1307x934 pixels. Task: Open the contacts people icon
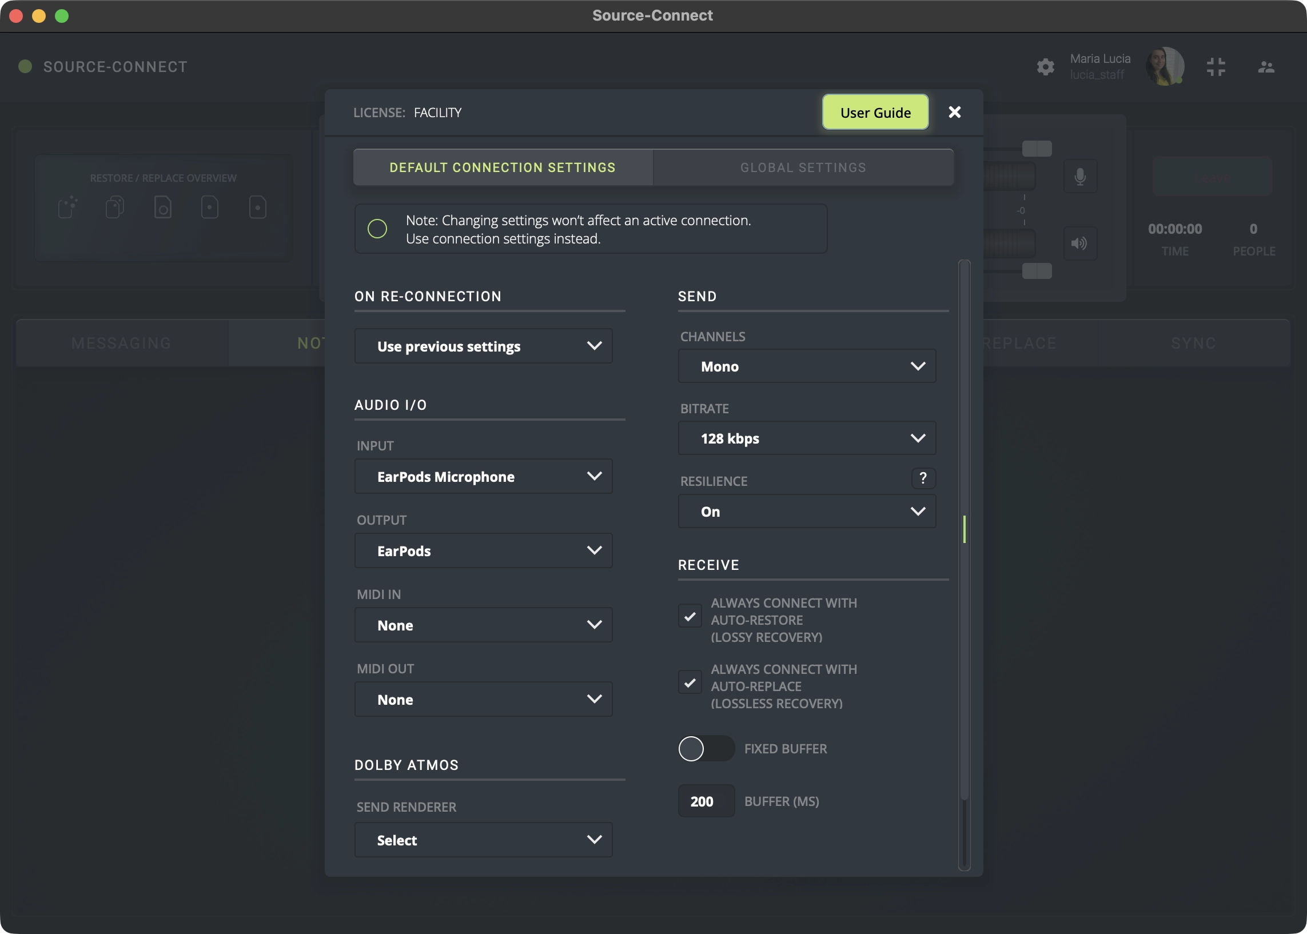point(1266,67)
